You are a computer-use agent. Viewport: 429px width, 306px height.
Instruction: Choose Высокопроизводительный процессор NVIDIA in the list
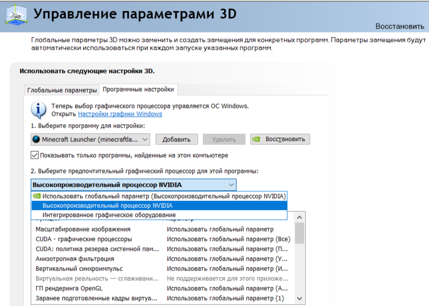(x=107, y=205)
